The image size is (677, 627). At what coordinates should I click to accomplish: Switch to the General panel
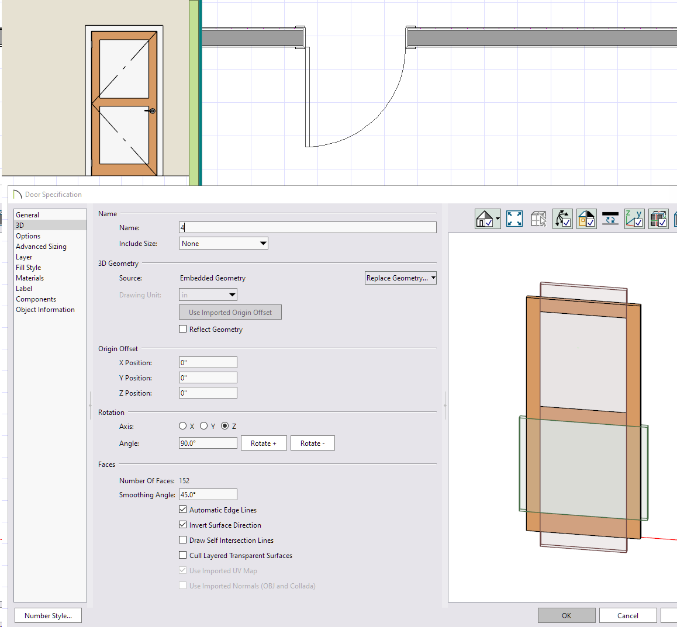coord(27,215)
